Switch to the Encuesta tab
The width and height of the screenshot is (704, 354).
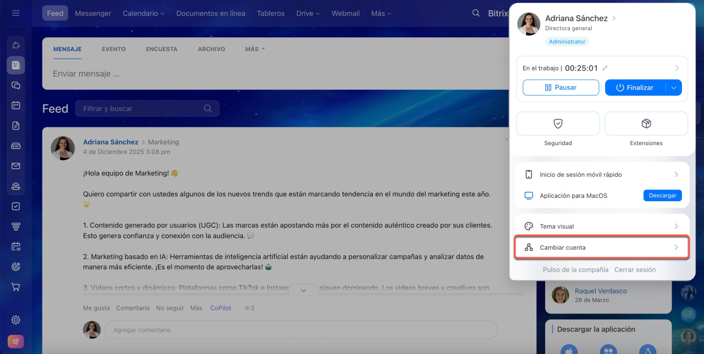161,49
